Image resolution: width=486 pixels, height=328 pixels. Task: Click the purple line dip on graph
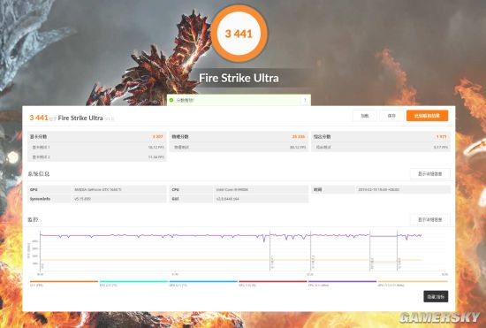[264, 239]
